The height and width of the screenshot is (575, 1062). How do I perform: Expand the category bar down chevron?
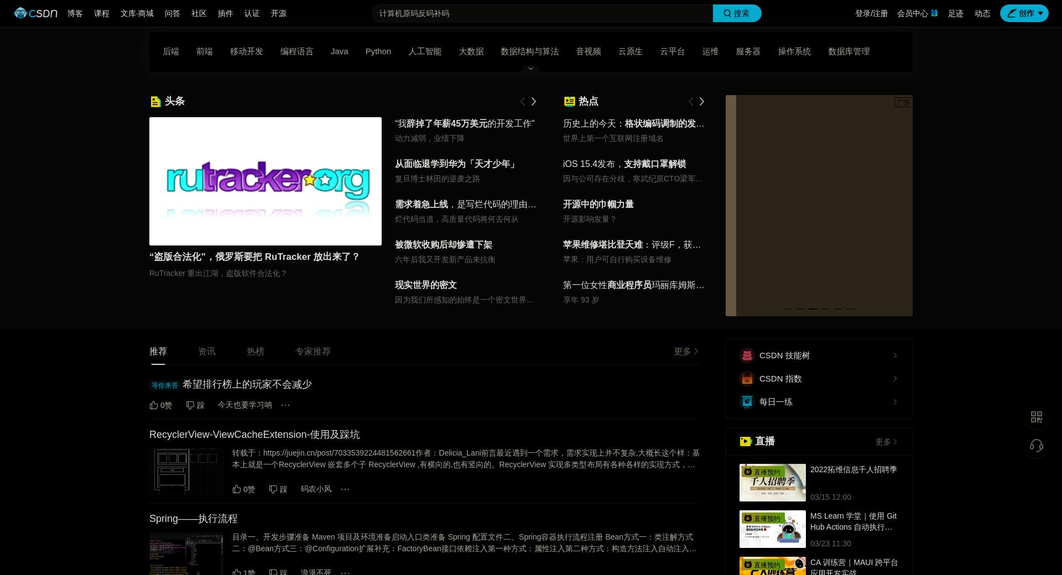[531, 69]
